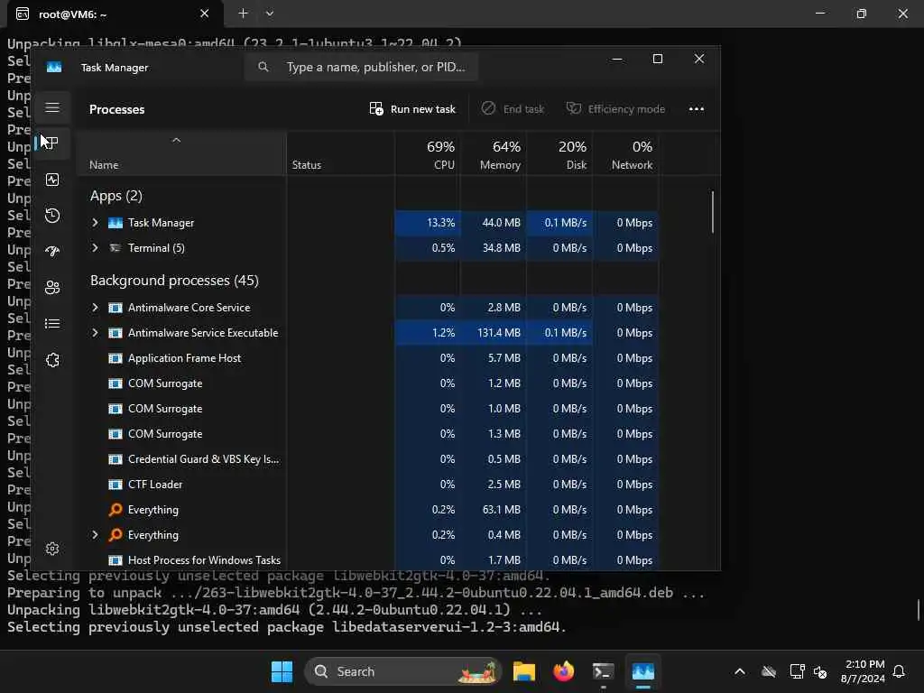Expand Antimalware Core Service group

pos(95,308)
